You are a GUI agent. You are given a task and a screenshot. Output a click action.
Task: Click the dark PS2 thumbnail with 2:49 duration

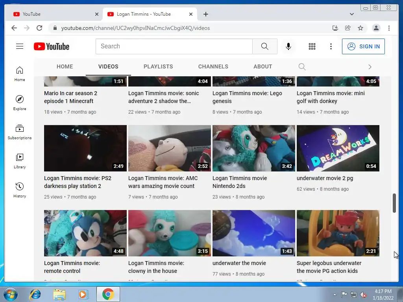tap(85, 148)
